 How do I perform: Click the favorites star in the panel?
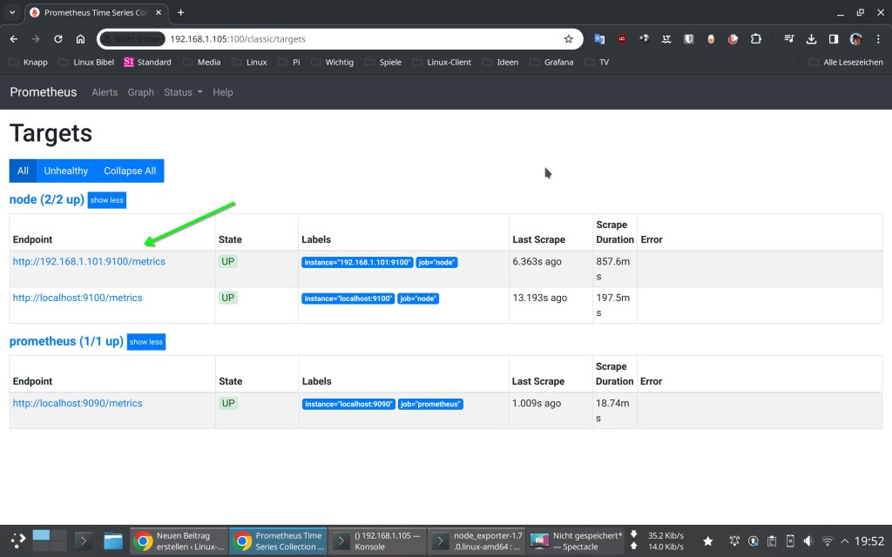pos(707,541)
